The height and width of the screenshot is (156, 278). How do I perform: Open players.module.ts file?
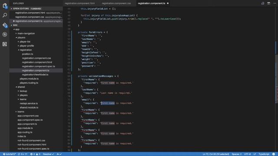pyautogui.click(x=29, y=79)
